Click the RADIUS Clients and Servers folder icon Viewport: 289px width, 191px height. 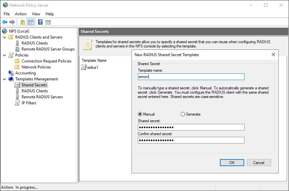coord(11,37)
